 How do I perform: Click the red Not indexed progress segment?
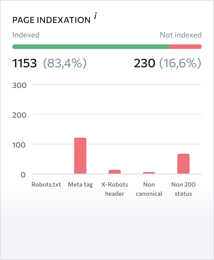186,47
